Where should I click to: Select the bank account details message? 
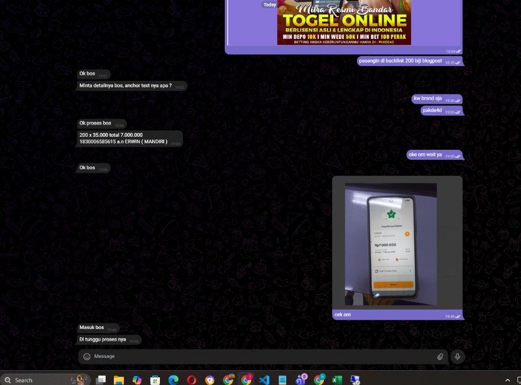pyautogui.click(x=124, y=139)
